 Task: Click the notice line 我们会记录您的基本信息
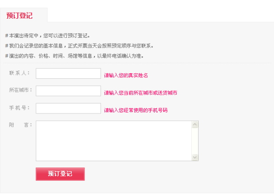pos(79,46)
